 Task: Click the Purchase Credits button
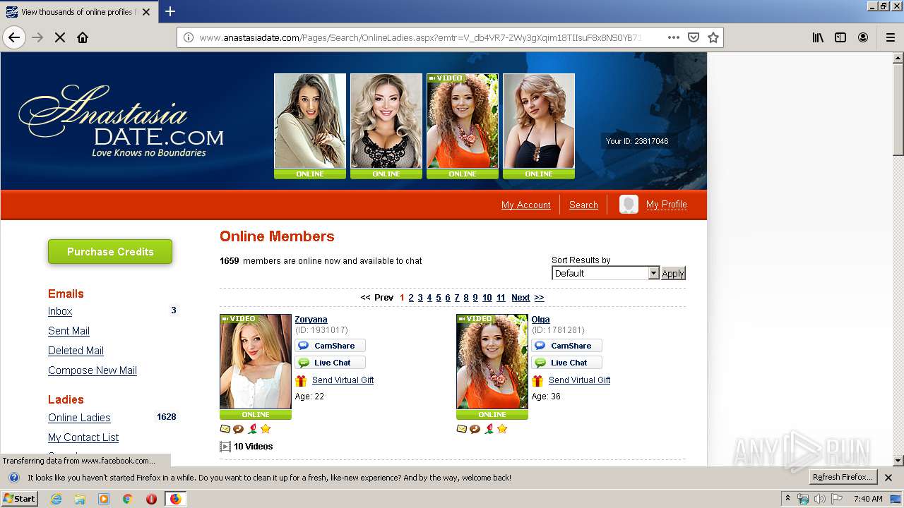(x=110, y=252)
